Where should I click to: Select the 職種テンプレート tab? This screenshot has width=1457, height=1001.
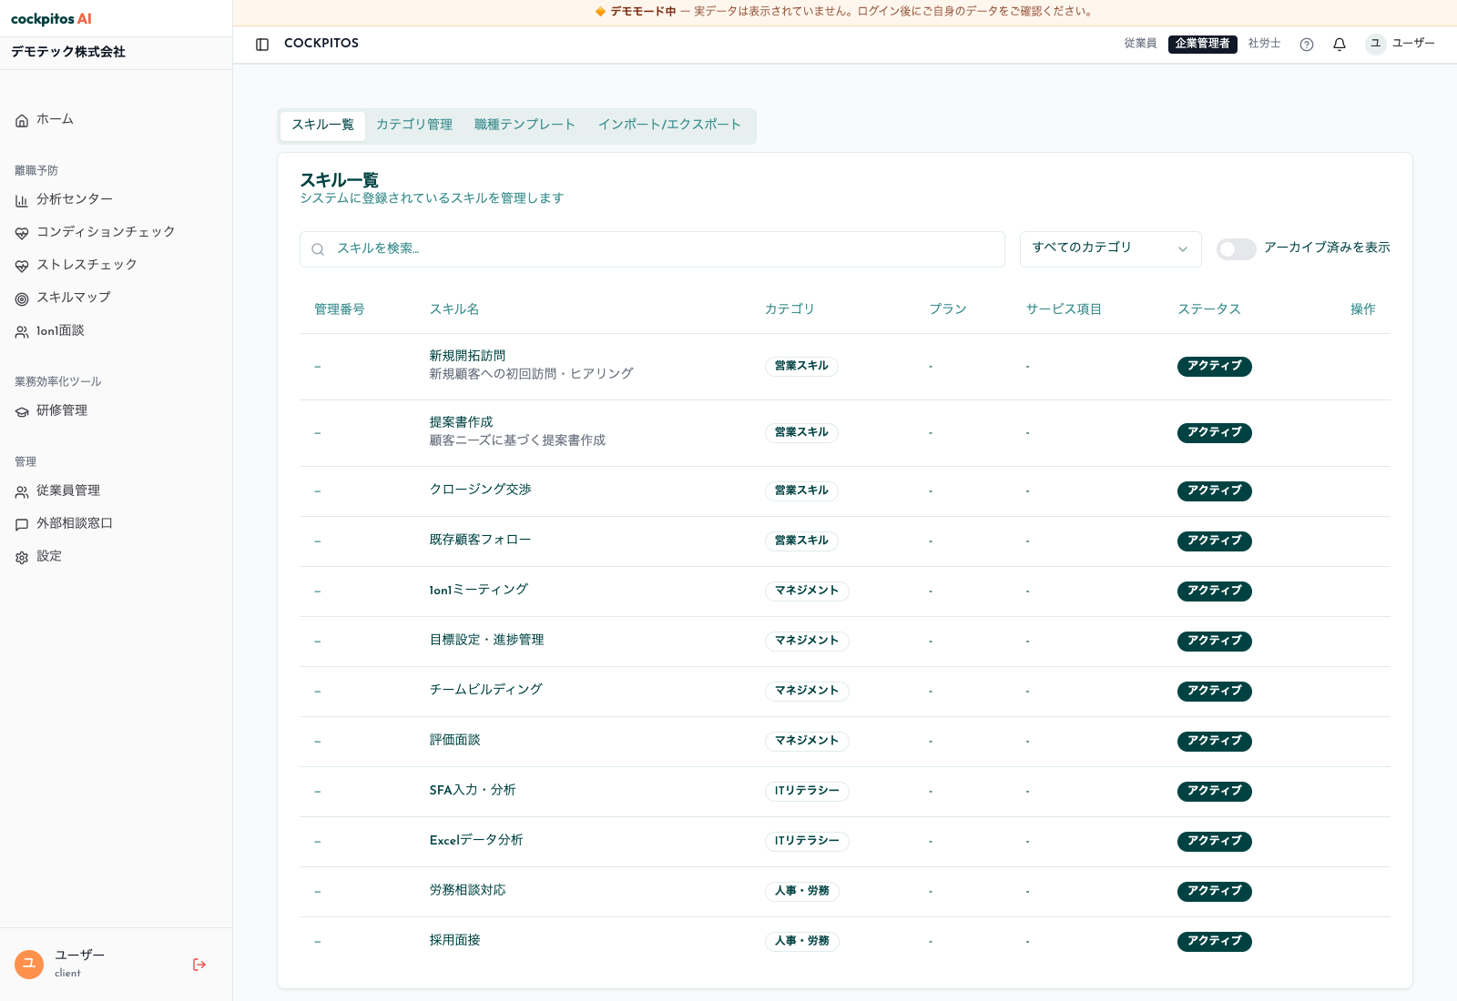525,126
